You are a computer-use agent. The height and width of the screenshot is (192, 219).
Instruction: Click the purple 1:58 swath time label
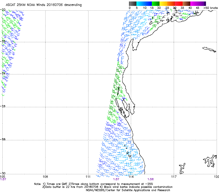pos(150,179)
